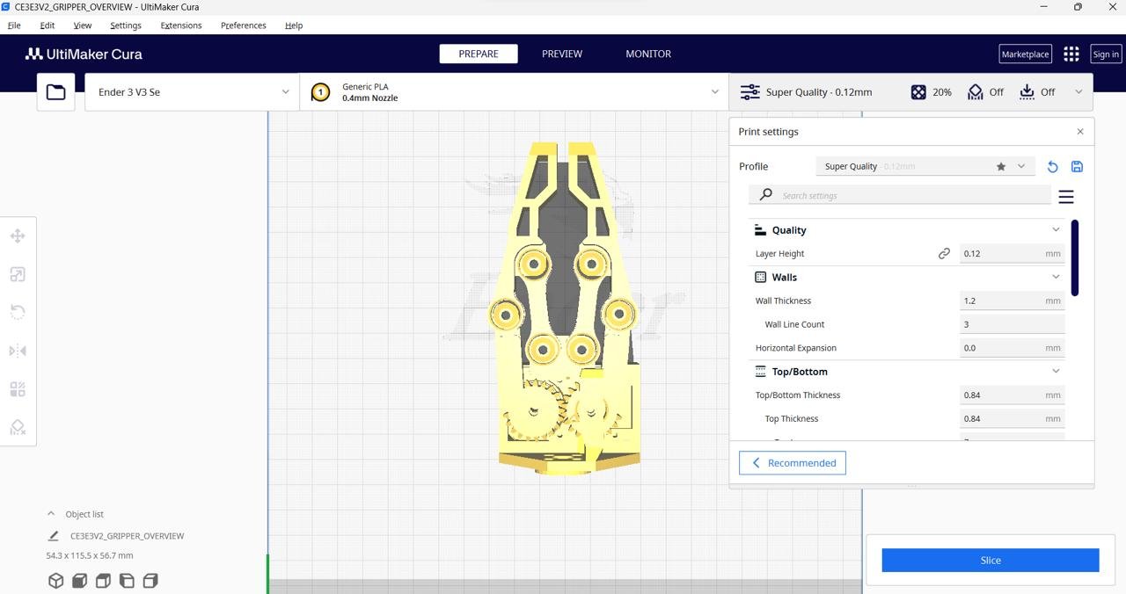Click the adhesion Off icon

(1027, 92)
